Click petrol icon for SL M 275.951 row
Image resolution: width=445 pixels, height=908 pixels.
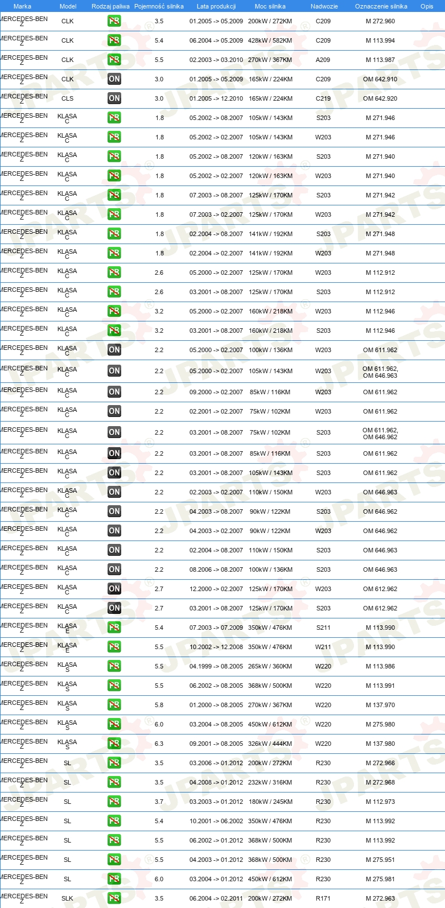point(114,860)
